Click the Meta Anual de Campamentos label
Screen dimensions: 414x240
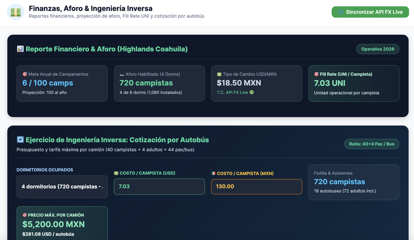[58, 74]
